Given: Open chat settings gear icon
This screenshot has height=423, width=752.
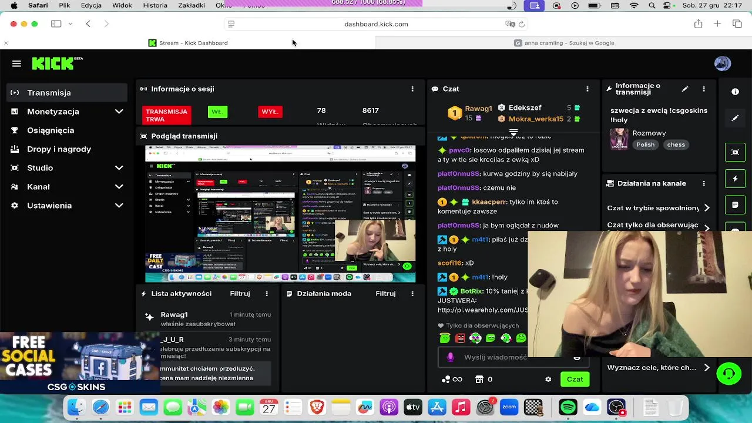Looking at the screenshot, I should (x=548, y=380).
